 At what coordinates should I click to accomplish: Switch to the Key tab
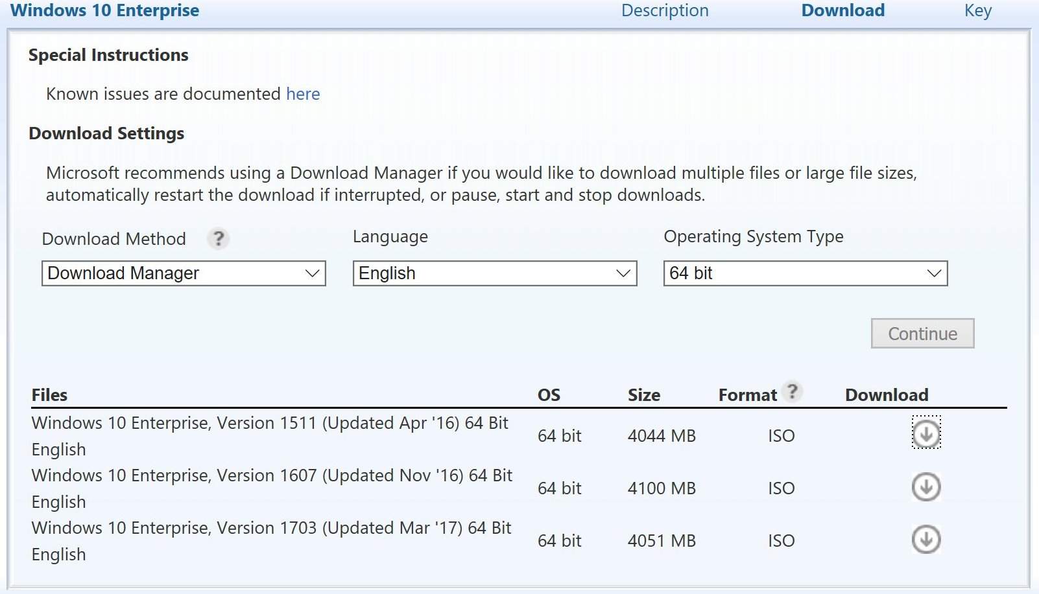[x=978, y=10]
